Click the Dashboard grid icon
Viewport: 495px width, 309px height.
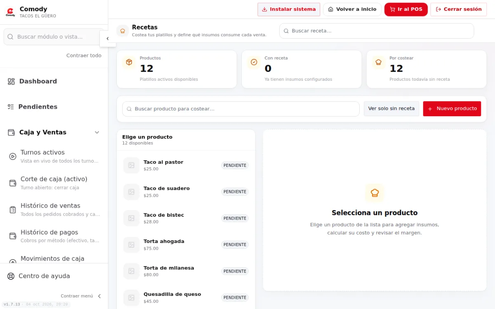click(x=11, y=82)
